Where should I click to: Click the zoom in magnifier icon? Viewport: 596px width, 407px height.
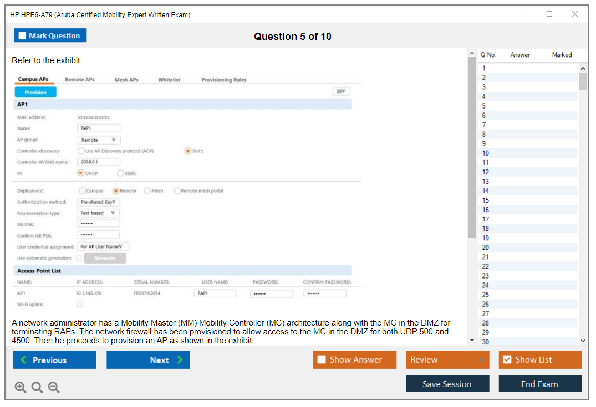21,388
